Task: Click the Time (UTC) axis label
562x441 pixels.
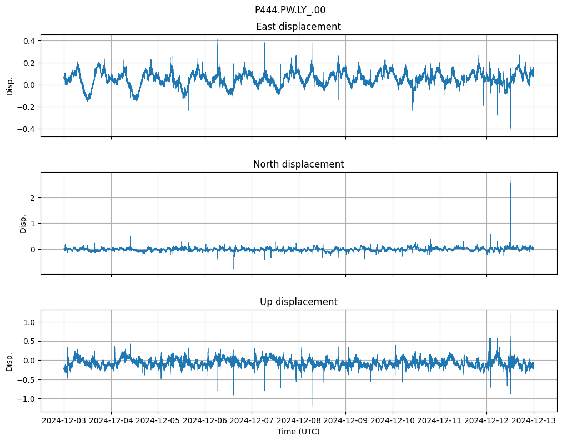Action: point(298,432)
